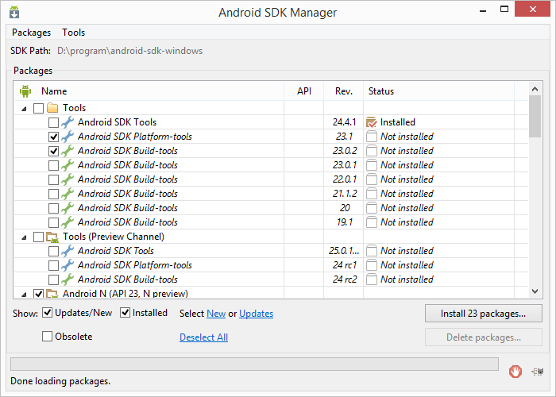556x397 pixels.
Task: Click the Name column header
Action: click(149, 91)
